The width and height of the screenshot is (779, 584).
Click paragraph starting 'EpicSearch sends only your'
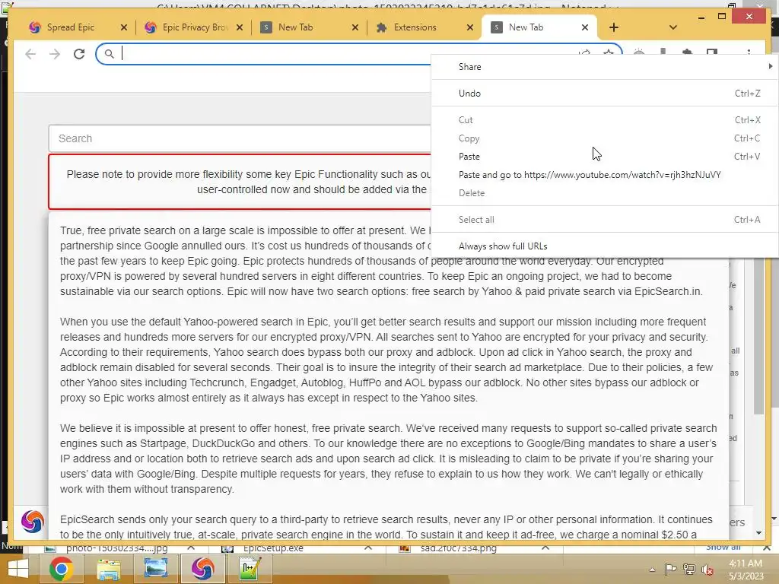click(x=386, y=527)
